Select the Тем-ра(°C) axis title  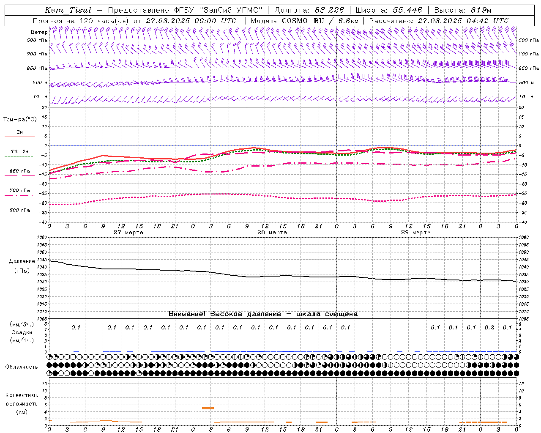tap(20, 119)
